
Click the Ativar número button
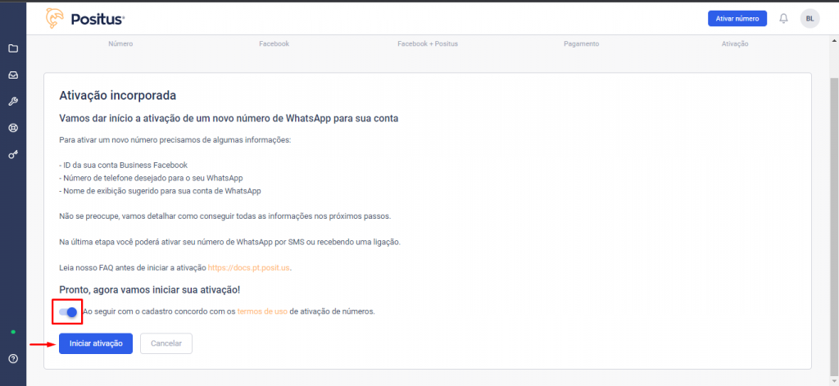[737, 18]
